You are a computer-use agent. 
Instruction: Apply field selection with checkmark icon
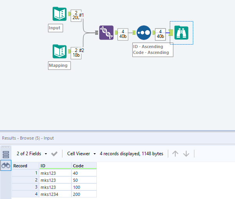(x=54, y=154)
